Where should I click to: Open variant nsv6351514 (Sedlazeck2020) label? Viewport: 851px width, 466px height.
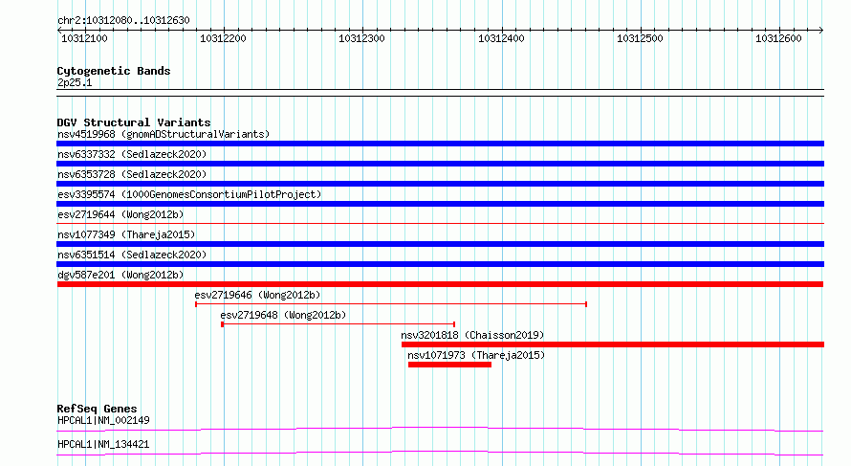[x=132, y=255]
